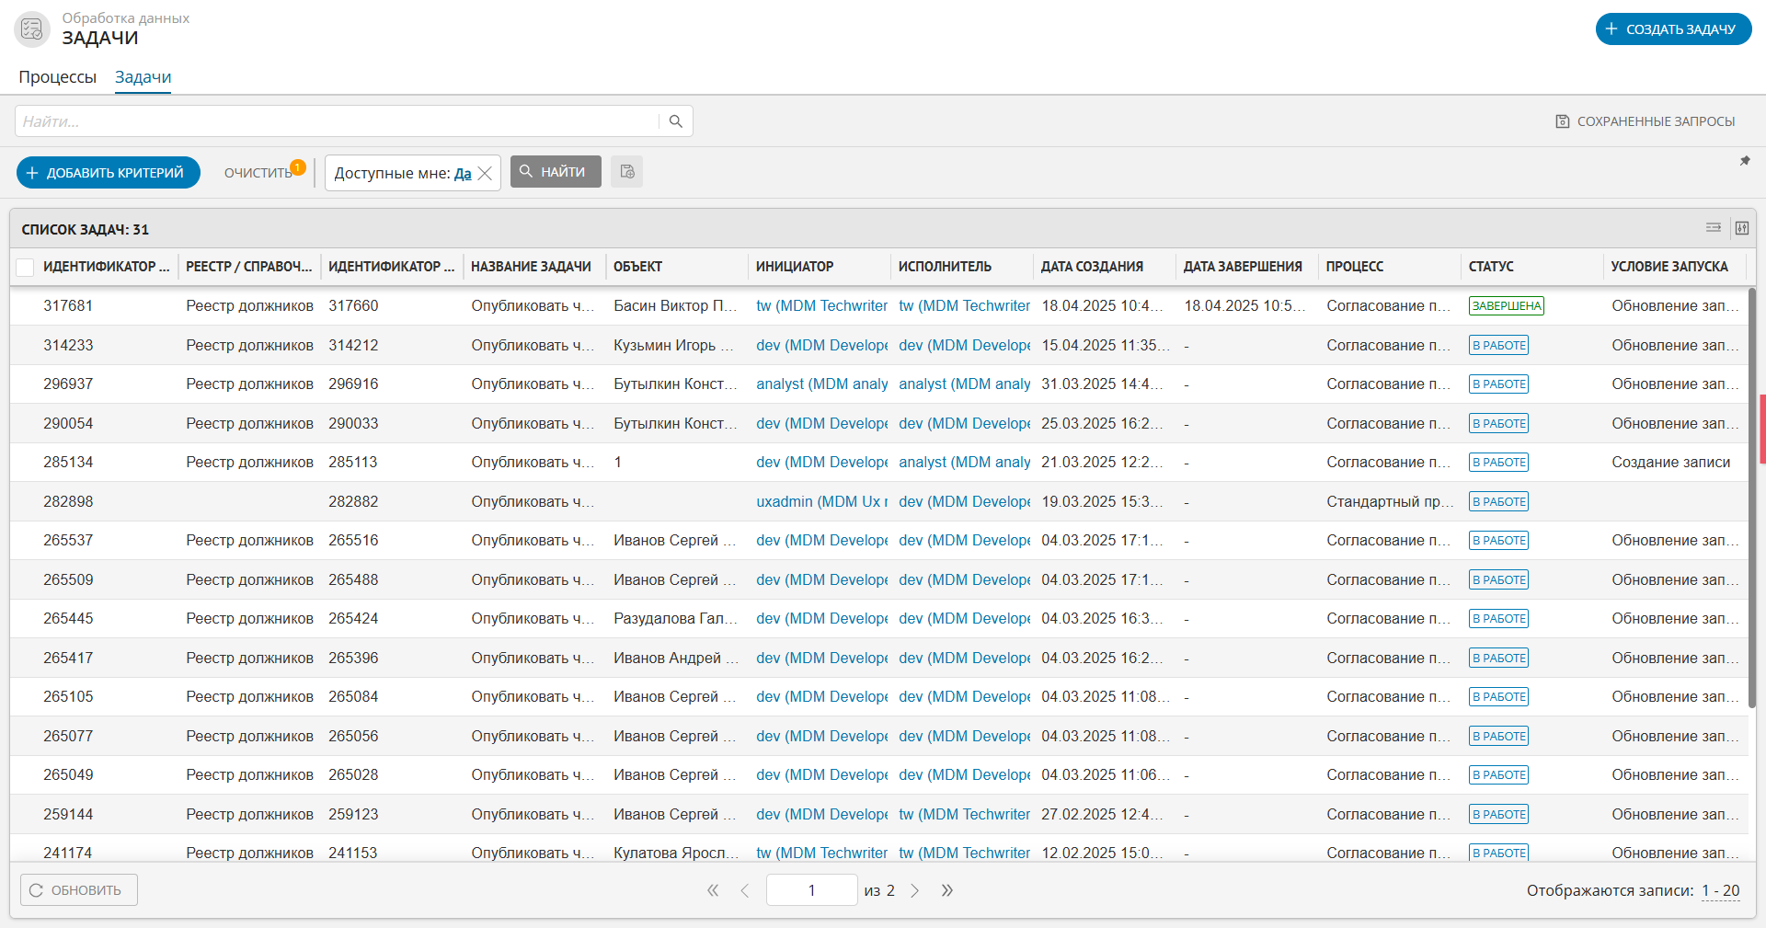Click the row density icon above table

click(x=1713, y=228)
